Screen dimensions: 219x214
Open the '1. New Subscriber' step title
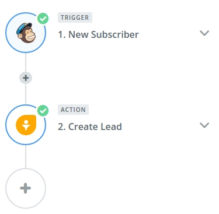click(x=98, y=34)
